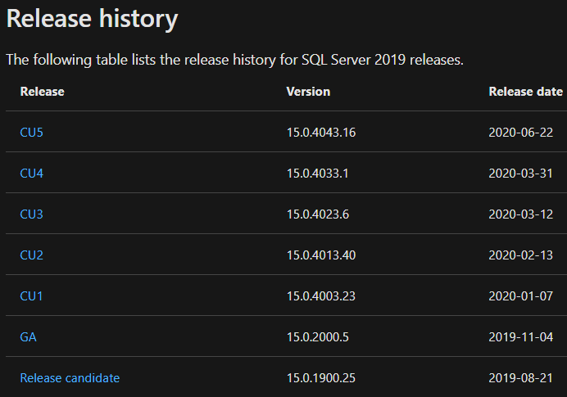Click the 15.0.2000.5 version cell
Image resolution: width=567 pixels, height=397 pixels.
coord(318,337)
